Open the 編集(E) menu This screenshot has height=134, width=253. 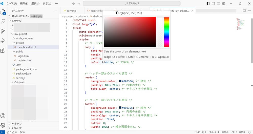tap(24, 3)
